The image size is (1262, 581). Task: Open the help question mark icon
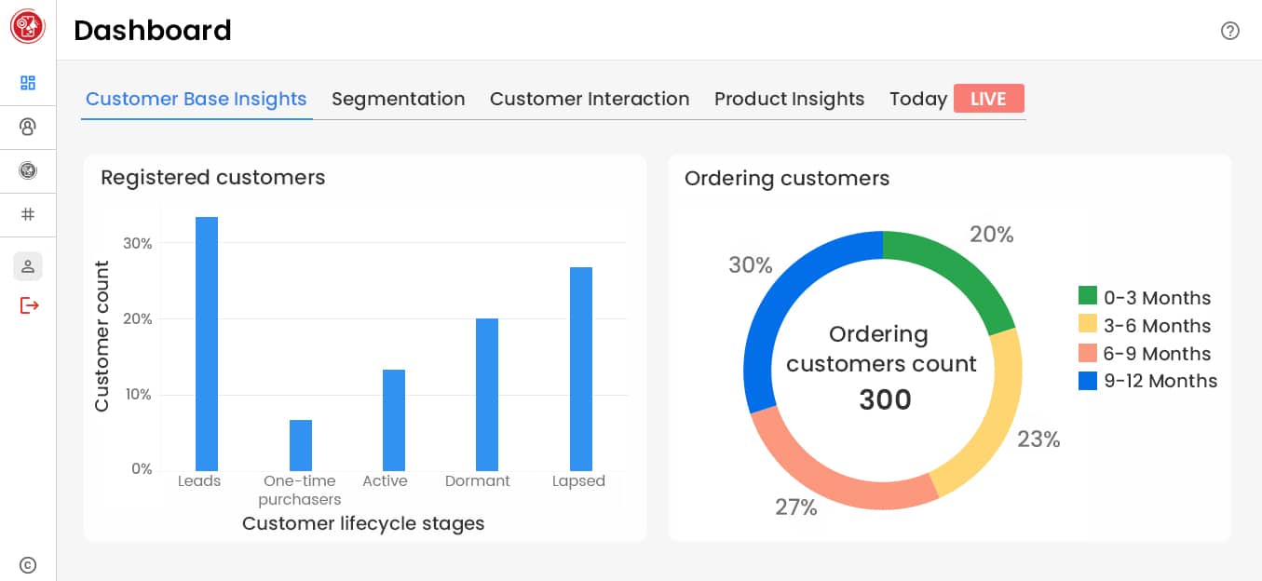point(1229,31)
